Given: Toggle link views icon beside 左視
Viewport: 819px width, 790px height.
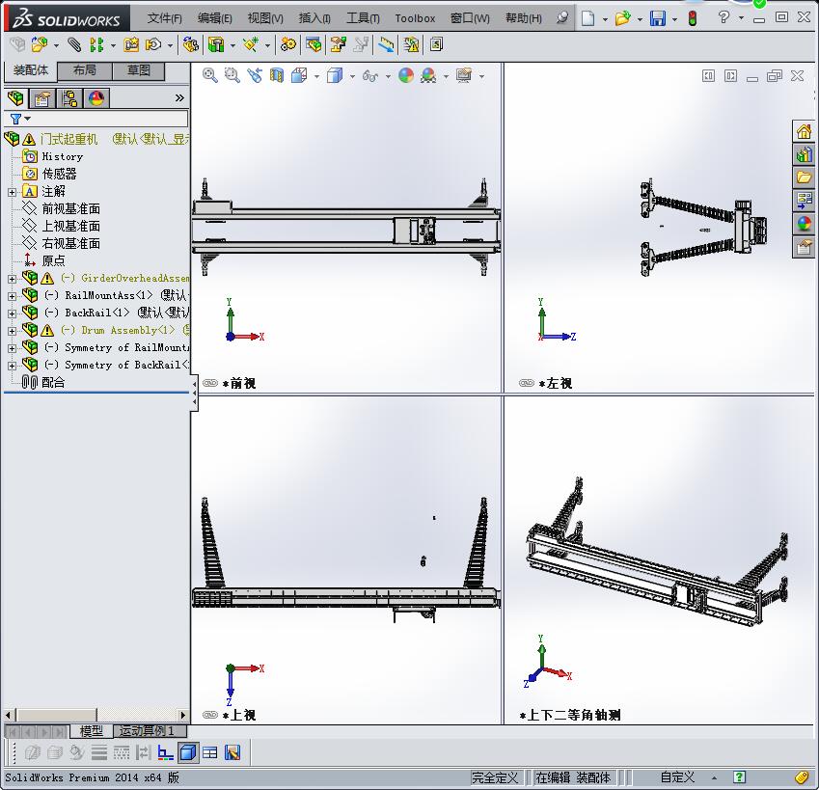Looking at the screenshot, I should [x=527, y=383].
